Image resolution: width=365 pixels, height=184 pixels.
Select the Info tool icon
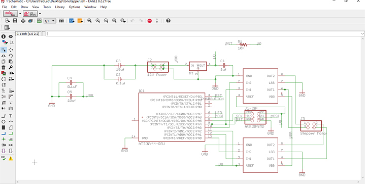coord(4,36)
